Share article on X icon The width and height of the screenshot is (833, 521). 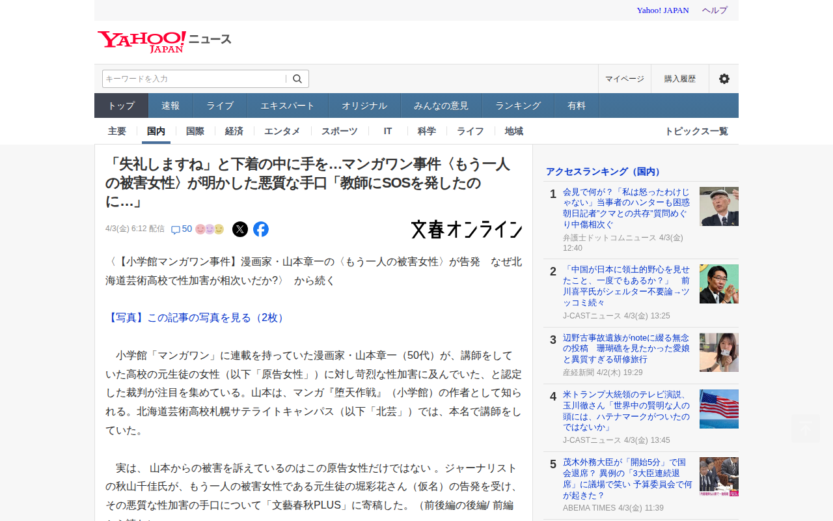click(240, 229)
